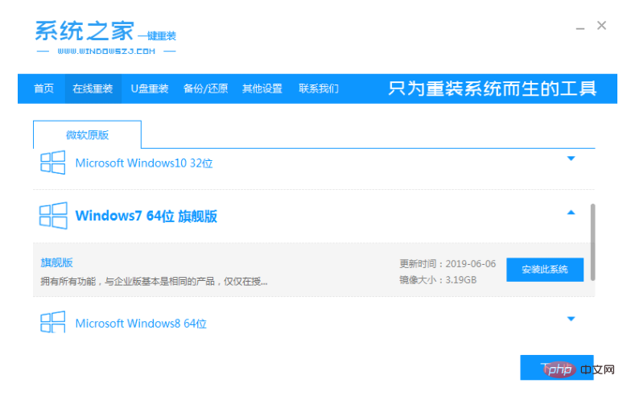The height and width of the screenshot is (396, 623).
Task: Select the Windows7 64位 旗舰版 title
Action: 146,216
